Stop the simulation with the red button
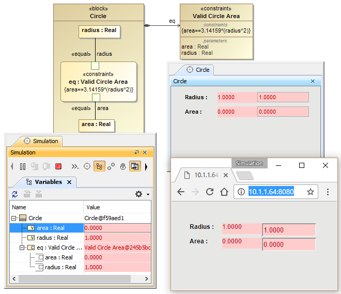Image resolution: width=341 pixels, height=294 pixels. pos(58,166)
